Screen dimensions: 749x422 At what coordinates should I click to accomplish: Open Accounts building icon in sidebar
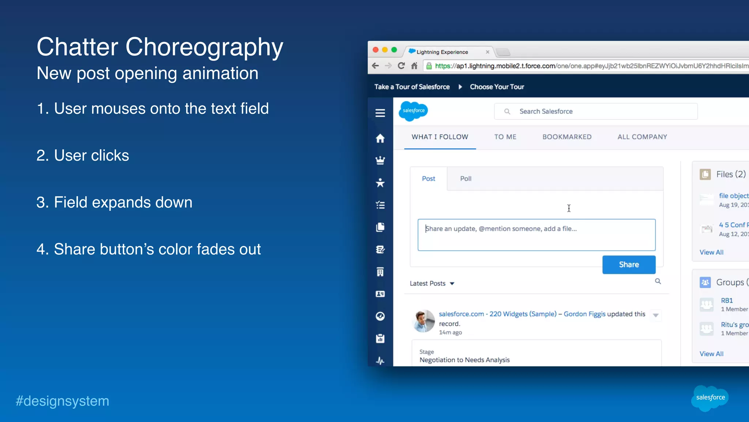(x=380, y=272)
